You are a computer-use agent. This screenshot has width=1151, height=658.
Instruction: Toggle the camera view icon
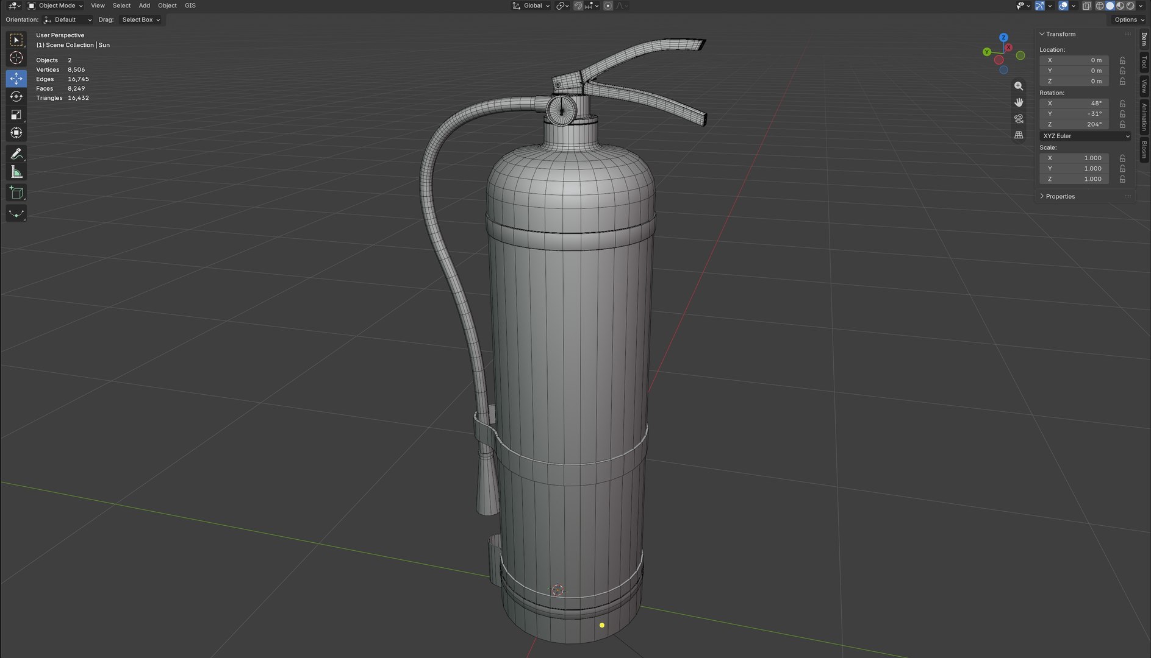pyautogui.click(x=1019, y=119)
